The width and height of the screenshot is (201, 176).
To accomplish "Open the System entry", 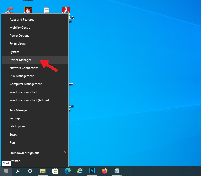I will [35, 52].
